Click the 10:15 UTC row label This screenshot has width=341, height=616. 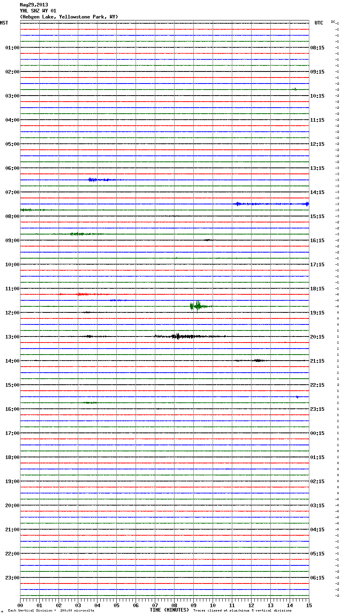pyautogui.click(x=317, y=96)
